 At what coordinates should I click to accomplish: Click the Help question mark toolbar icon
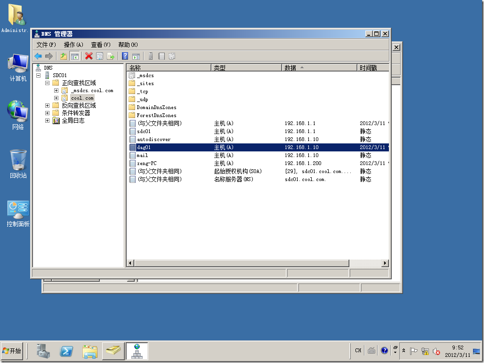point(125,56)
